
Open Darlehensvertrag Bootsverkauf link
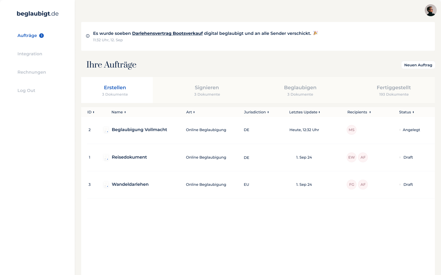pyautogui.click(x=167, y=33)
